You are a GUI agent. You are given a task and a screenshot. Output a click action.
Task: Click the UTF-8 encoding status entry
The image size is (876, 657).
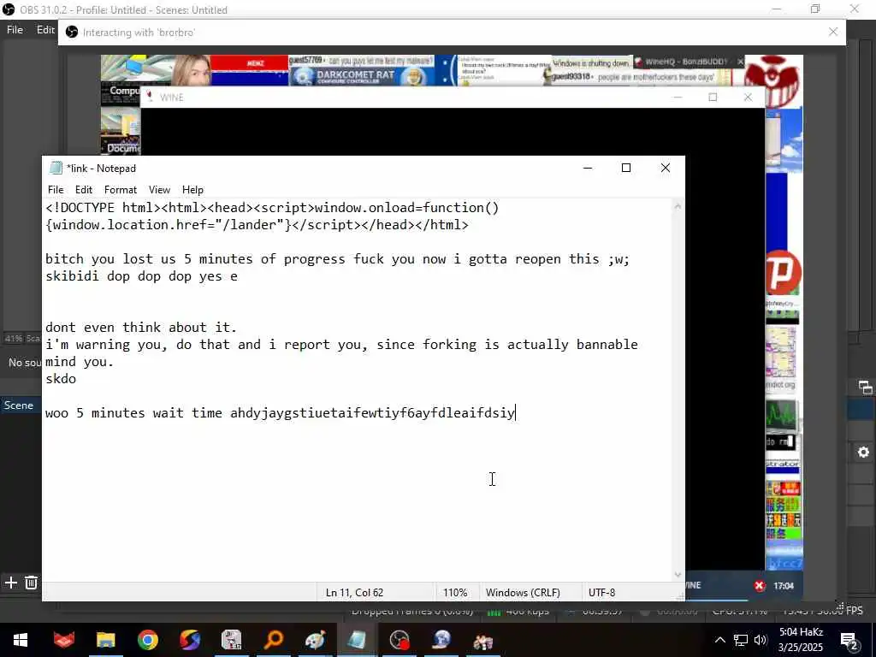[x=601, y=593]
